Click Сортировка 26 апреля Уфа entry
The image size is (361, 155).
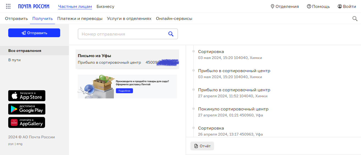(x=231, y=131)
